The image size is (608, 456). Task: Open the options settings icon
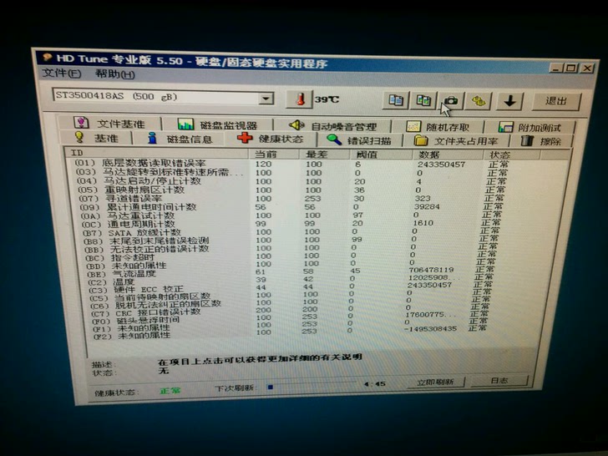[479, 102]
